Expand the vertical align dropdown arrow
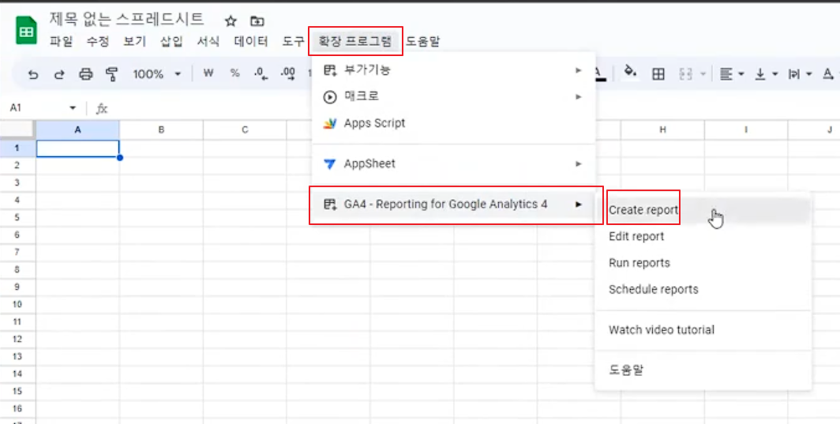840x424 pixels. (x=774, y=74)
